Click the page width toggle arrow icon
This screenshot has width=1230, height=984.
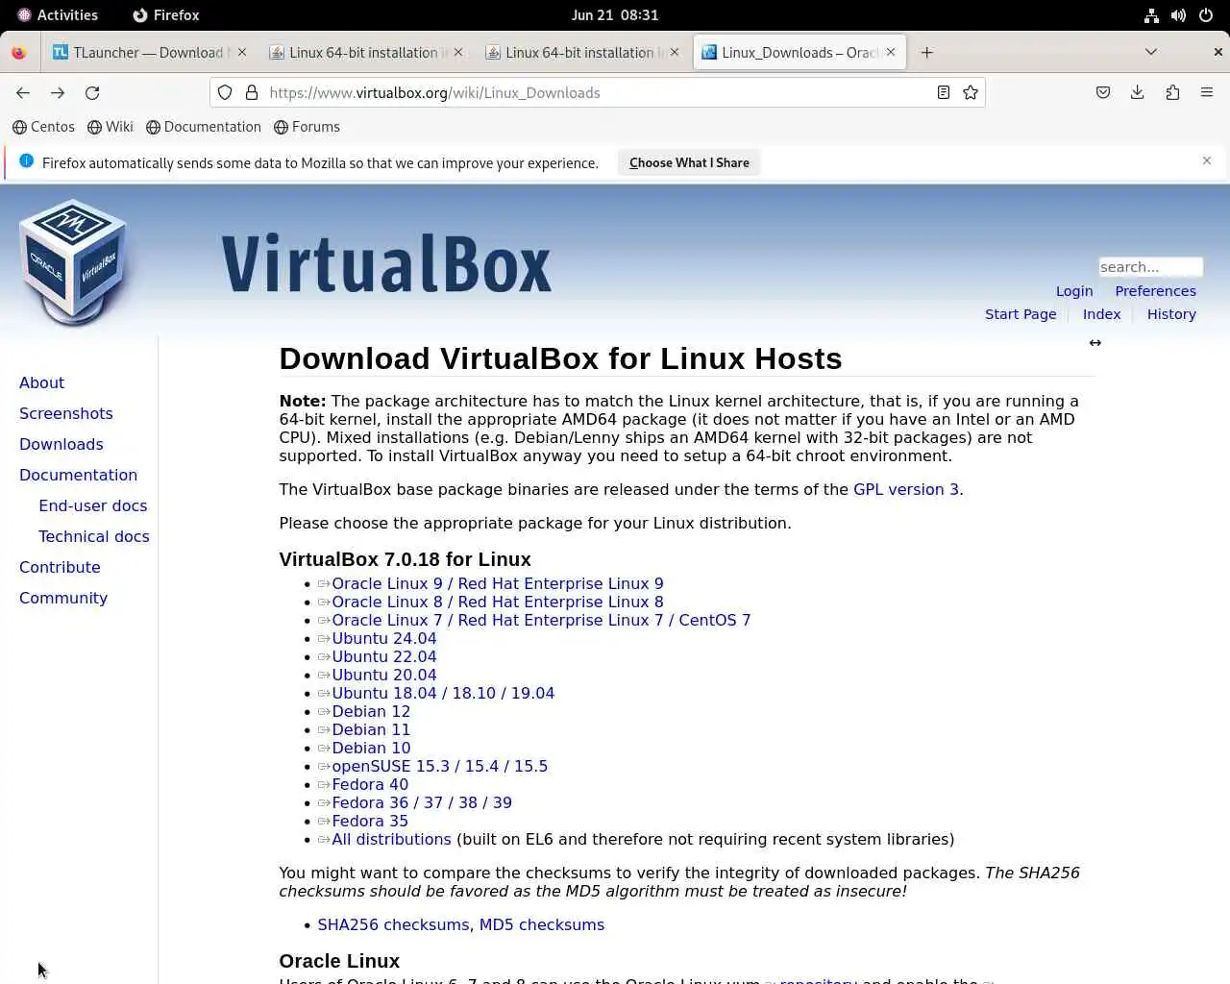coord(1095,343)
